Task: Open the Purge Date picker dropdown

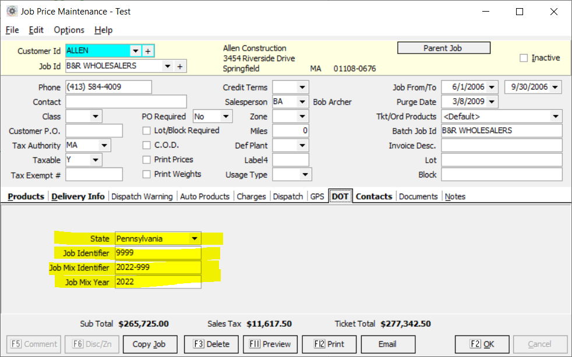Action: [x=492, y=102]
